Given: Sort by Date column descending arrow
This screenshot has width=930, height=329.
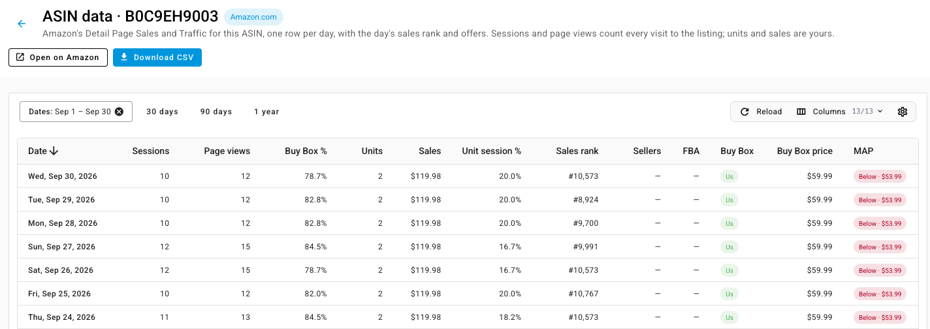Looking at the screenshot, I should click(x=54, y=151).
